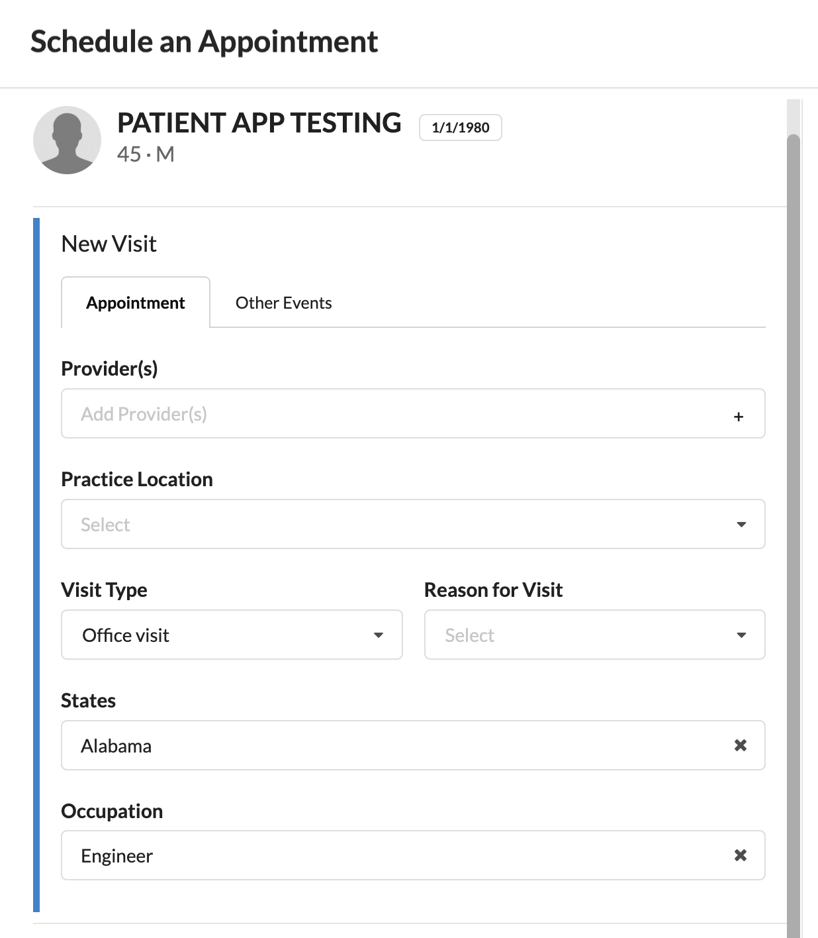
Task: Click the 1/1/1980 birthdate badge
Action: click(x=461, y=127)
